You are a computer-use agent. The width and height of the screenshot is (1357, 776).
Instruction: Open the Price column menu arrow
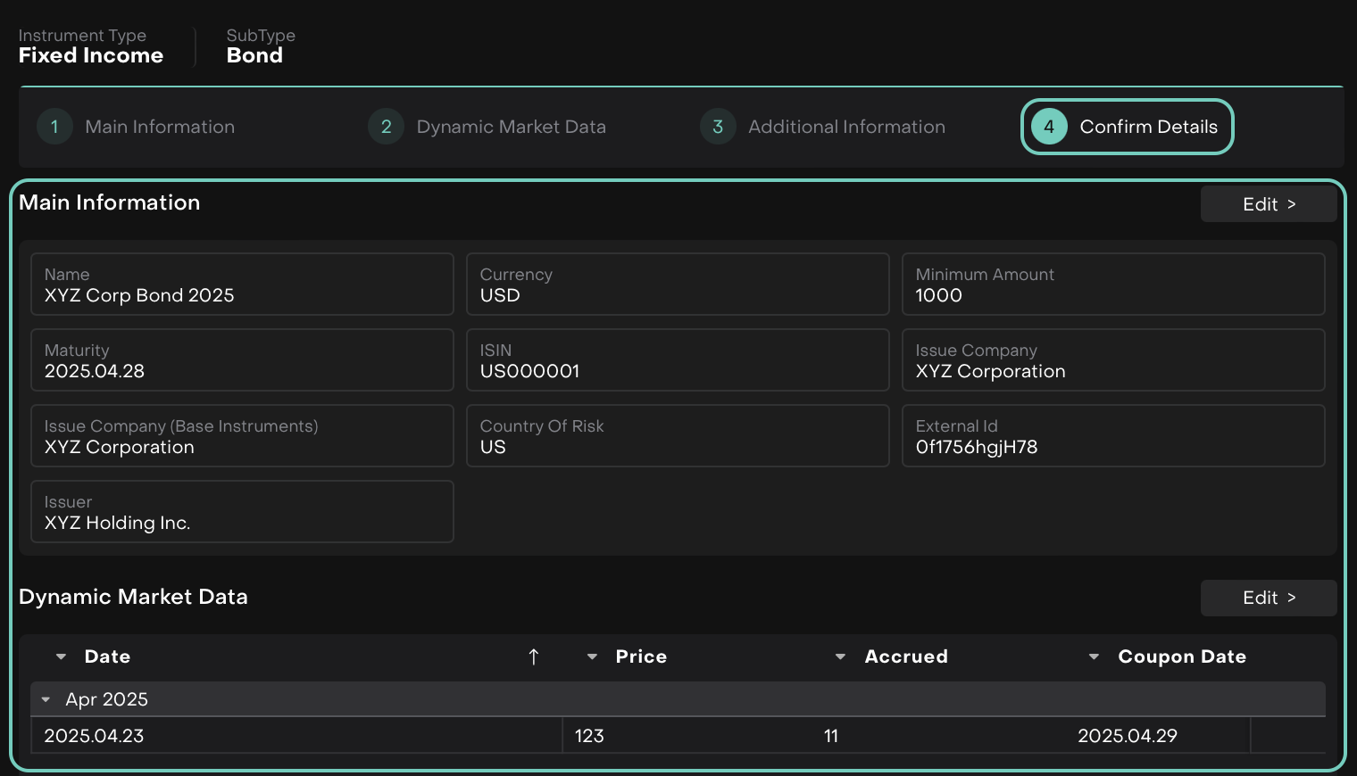(592, 657)
